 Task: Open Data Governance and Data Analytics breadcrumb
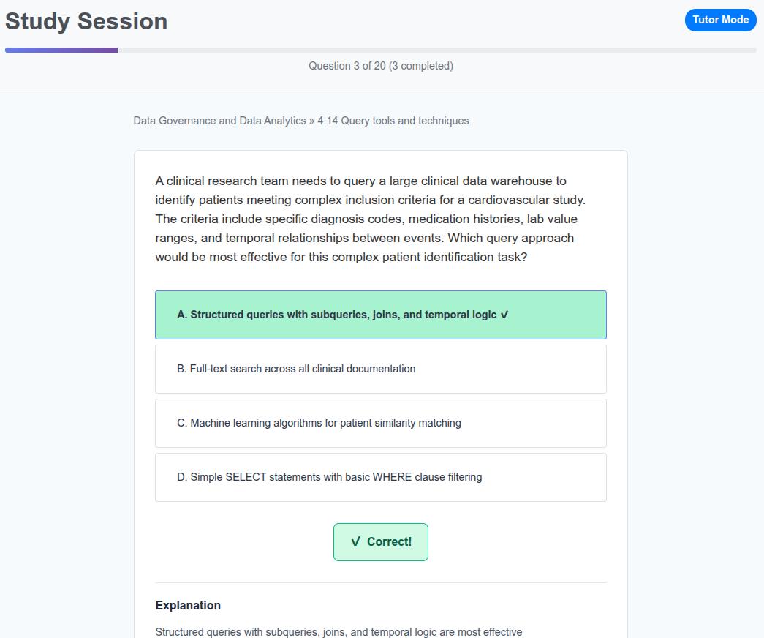[x=219, y=121]
